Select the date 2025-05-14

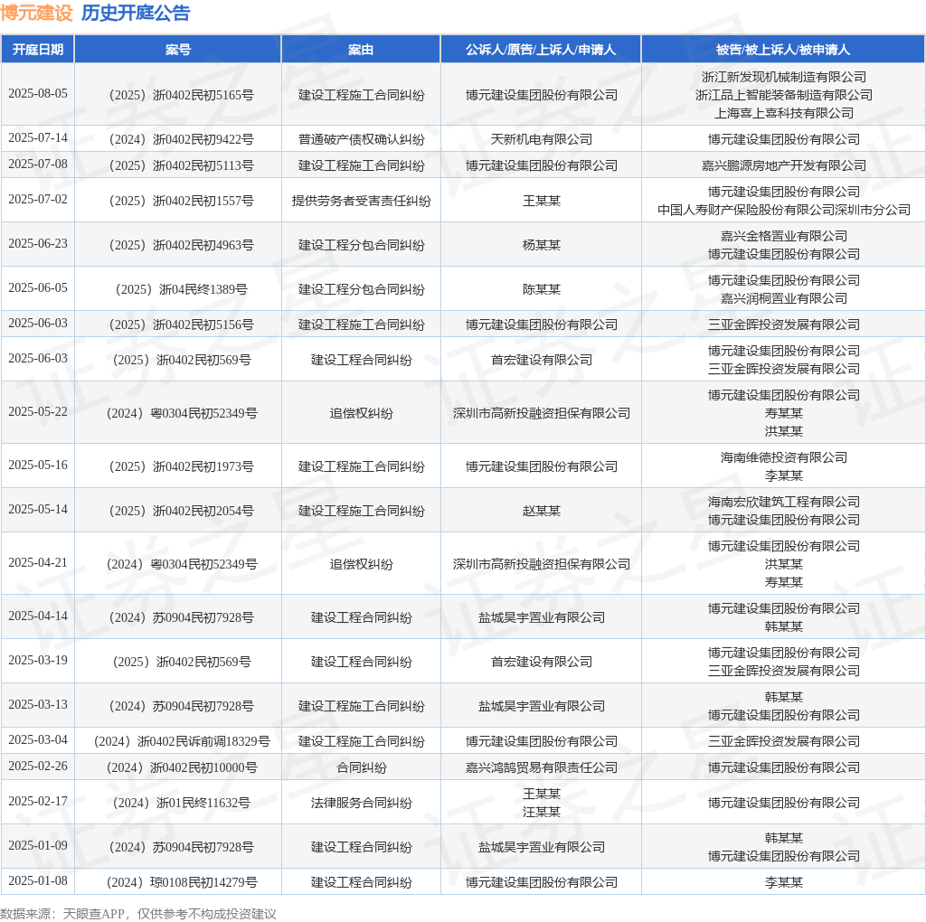click(x=38, y=510)
